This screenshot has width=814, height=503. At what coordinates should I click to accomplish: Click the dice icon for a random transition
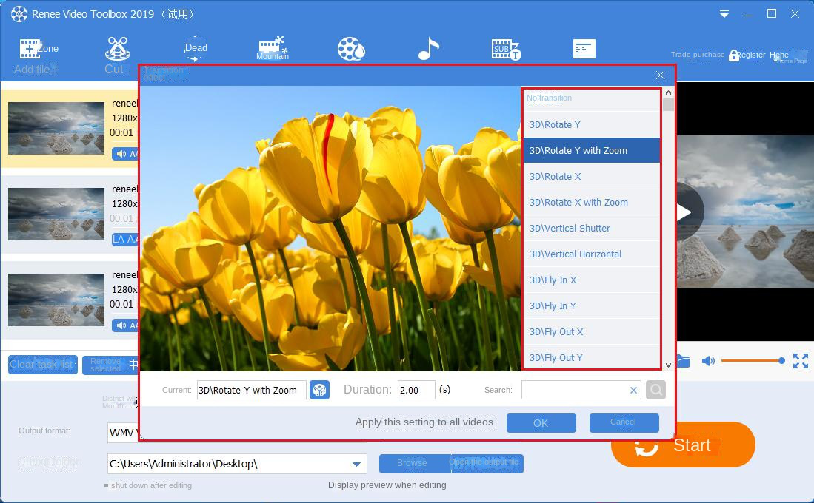(319, 390)
